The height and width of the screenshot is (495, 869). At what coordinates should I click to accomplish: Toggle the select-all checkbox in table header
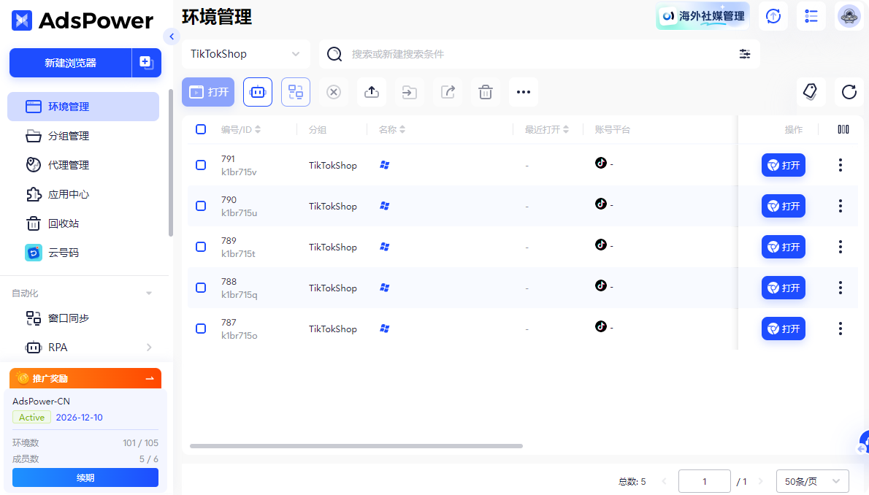(x=201, y=129)
